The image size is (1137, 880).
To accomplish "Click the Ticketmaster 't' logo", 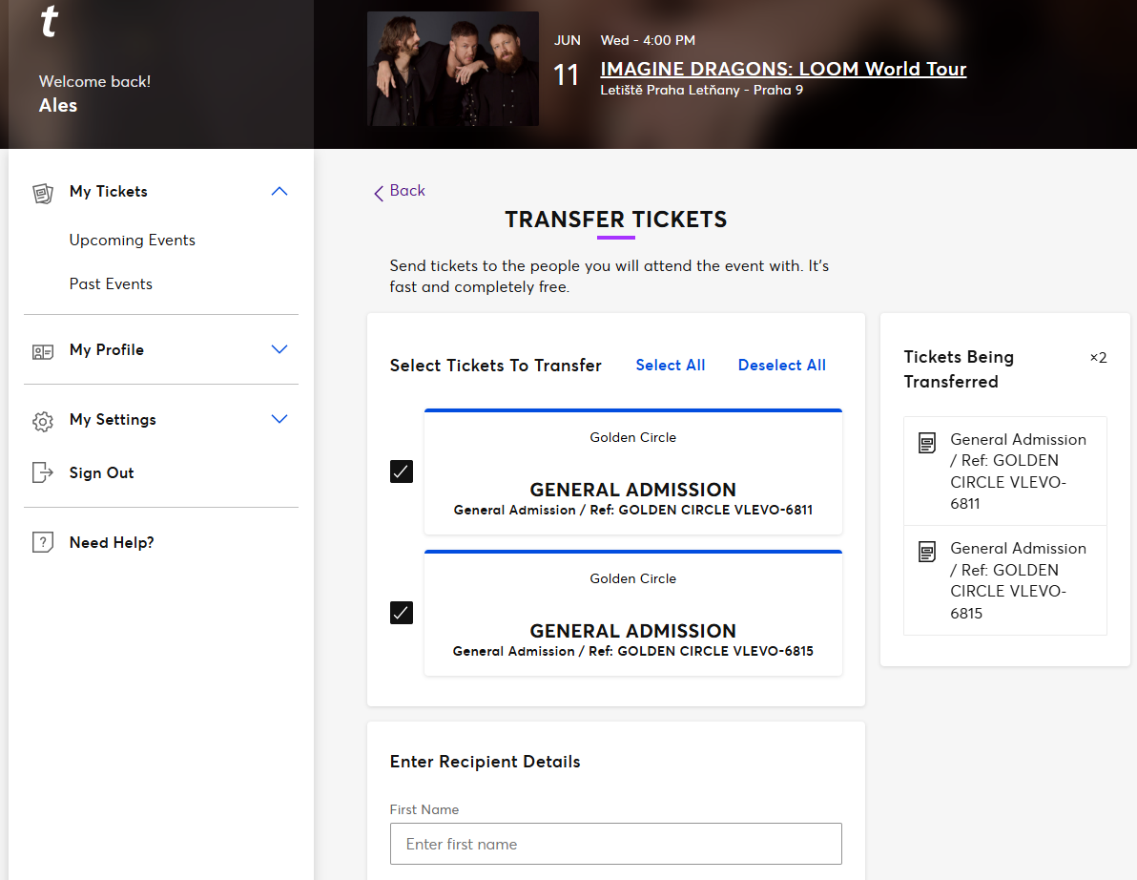I will tap(50, 21).
